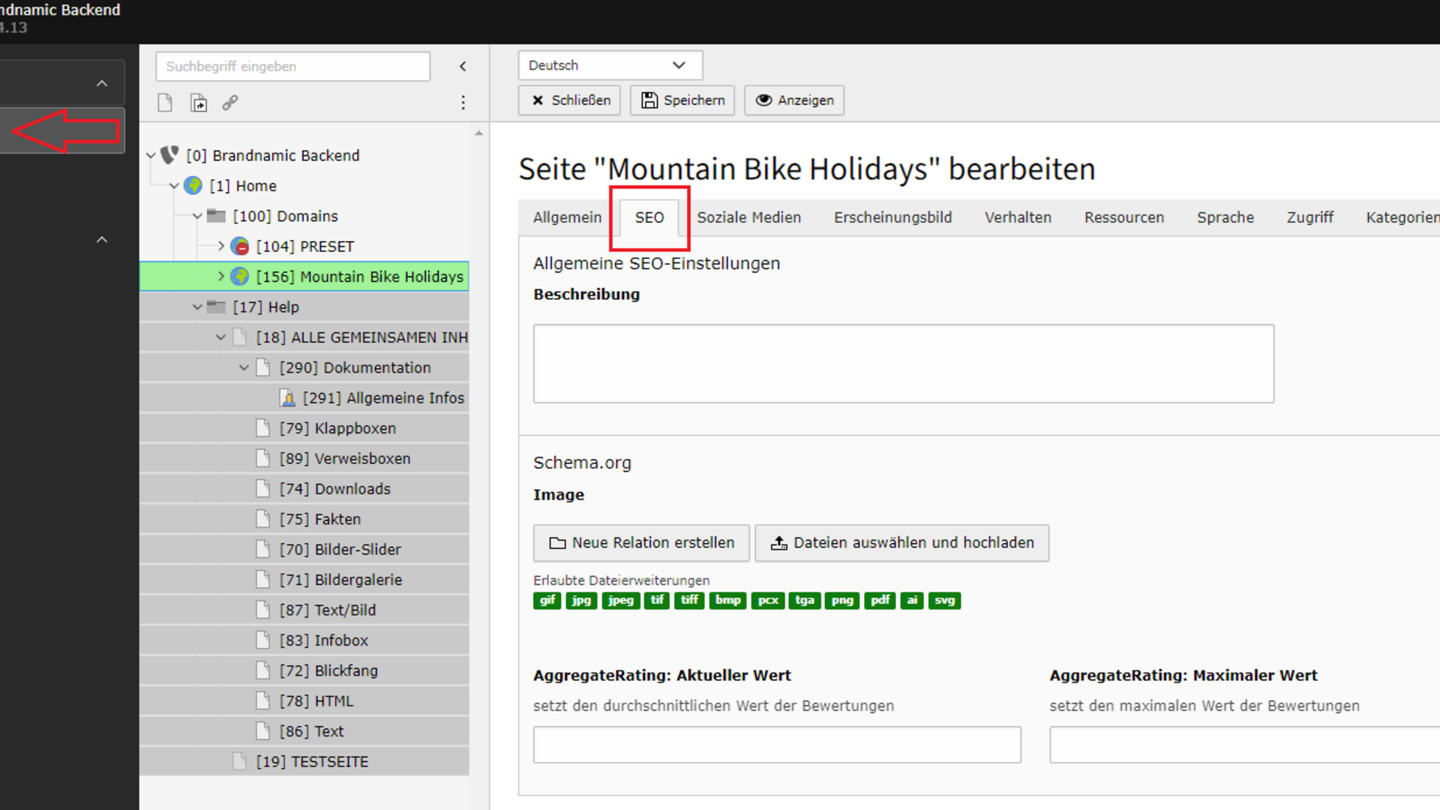Click the link icon in tree toolbar
Viewport: 1440px width, 810px height.
coord(230,103)
